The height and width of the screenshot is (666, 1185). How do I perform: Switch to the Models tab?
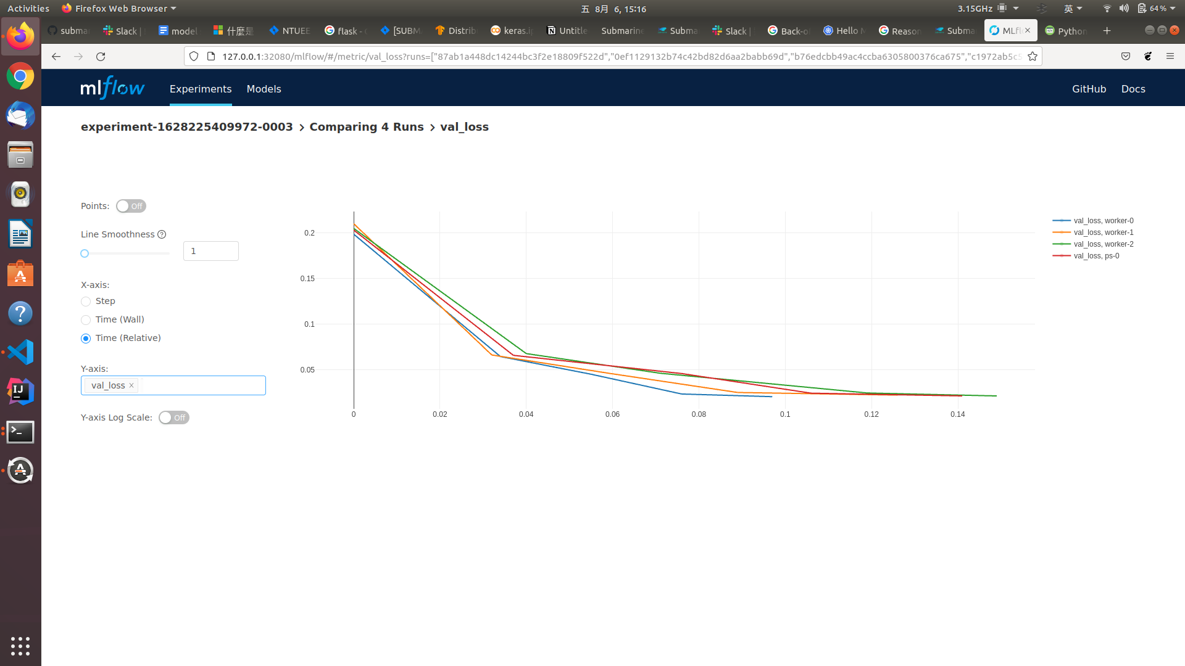coord(264,89)
